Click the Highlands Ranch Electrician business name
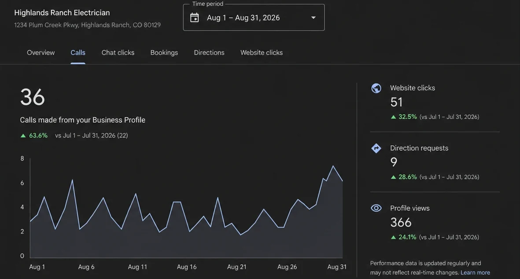The width and height of the screenshot is (520, 279). 62,13
